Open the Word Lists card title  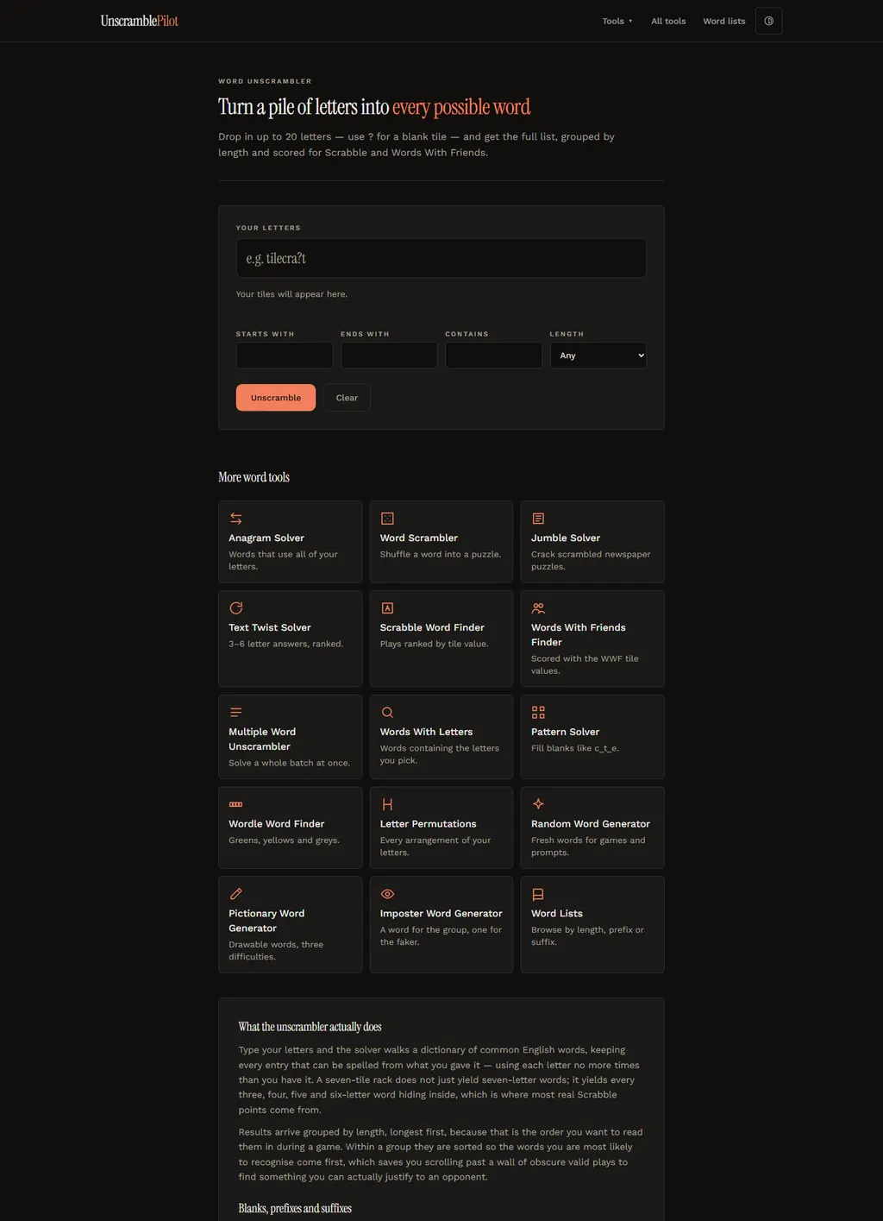(x=557, y=914)
